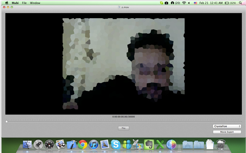Launch iTunes from the dock
Image resolution: width=246 pixels, height=153 pixels.
[x=94, y=144]
